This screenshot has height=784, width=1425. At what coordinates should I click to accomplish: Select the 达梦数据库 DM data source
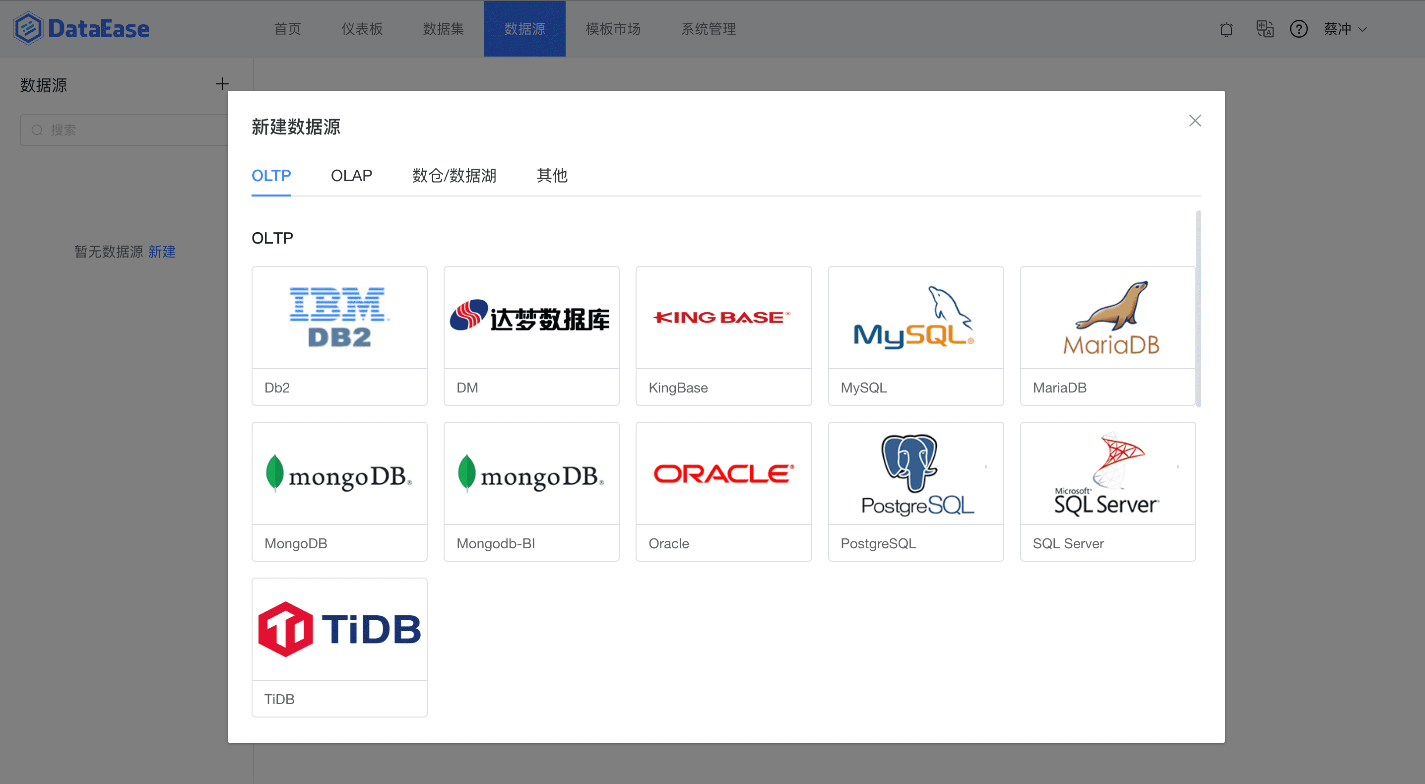coord(531,335)
